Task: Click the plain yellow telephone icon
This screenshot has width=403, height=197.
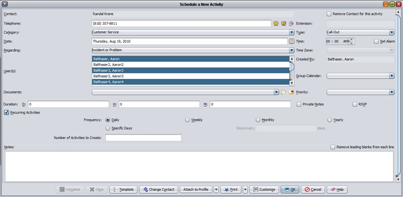Action: [x=276, y=23]
